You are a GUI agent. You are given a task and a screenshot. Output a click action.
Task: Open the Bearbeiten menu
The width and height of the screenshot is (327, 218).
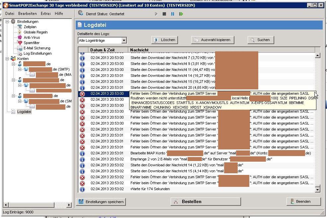pyautogui.click(x=27, y=14)
